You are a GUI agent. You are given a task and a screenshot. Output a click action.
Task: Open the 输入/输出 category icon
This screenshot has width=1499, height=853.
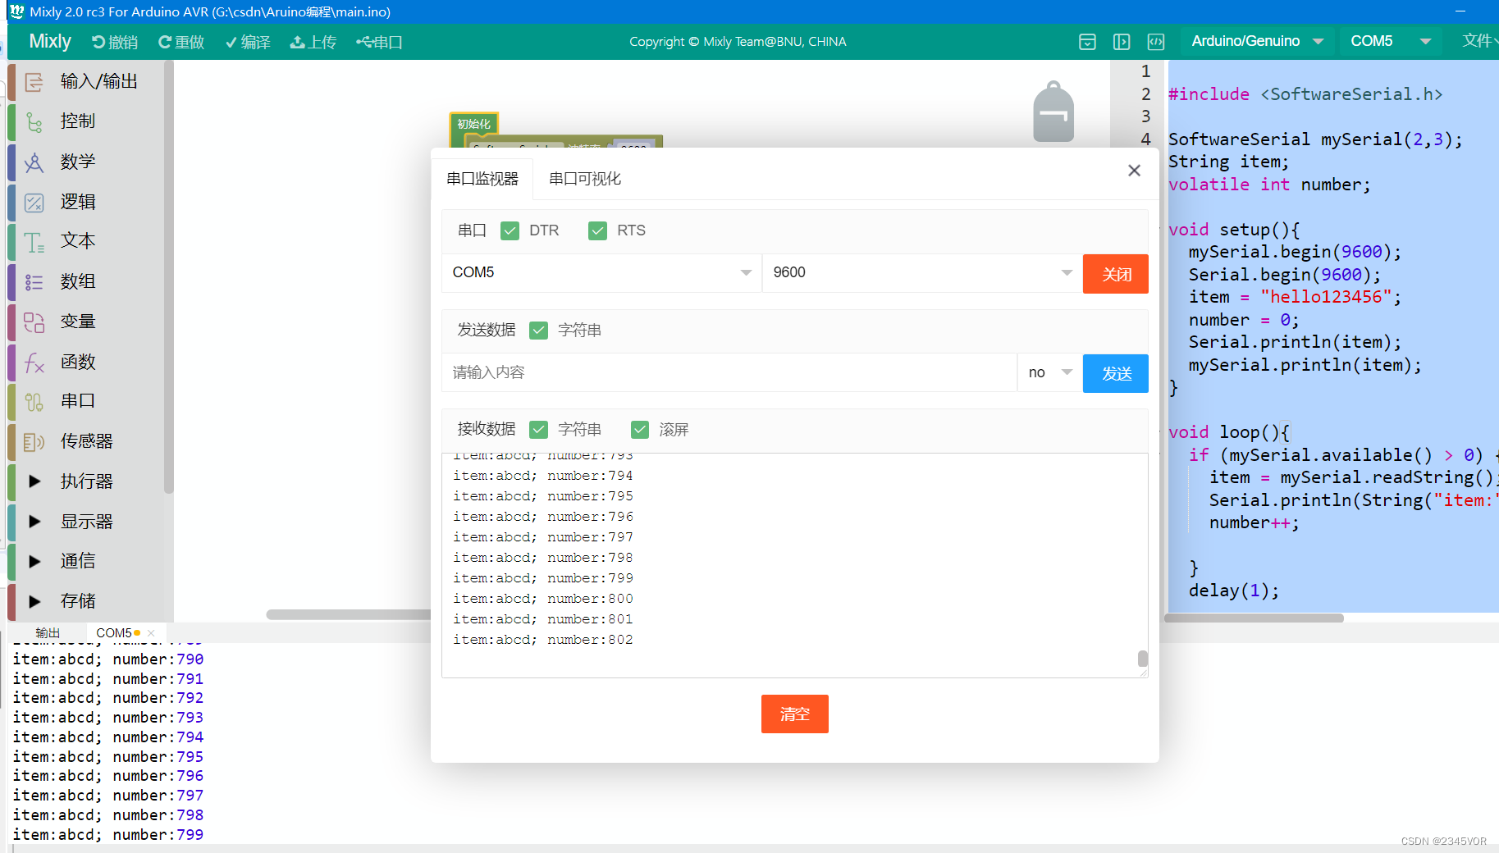tap(34, 82)
